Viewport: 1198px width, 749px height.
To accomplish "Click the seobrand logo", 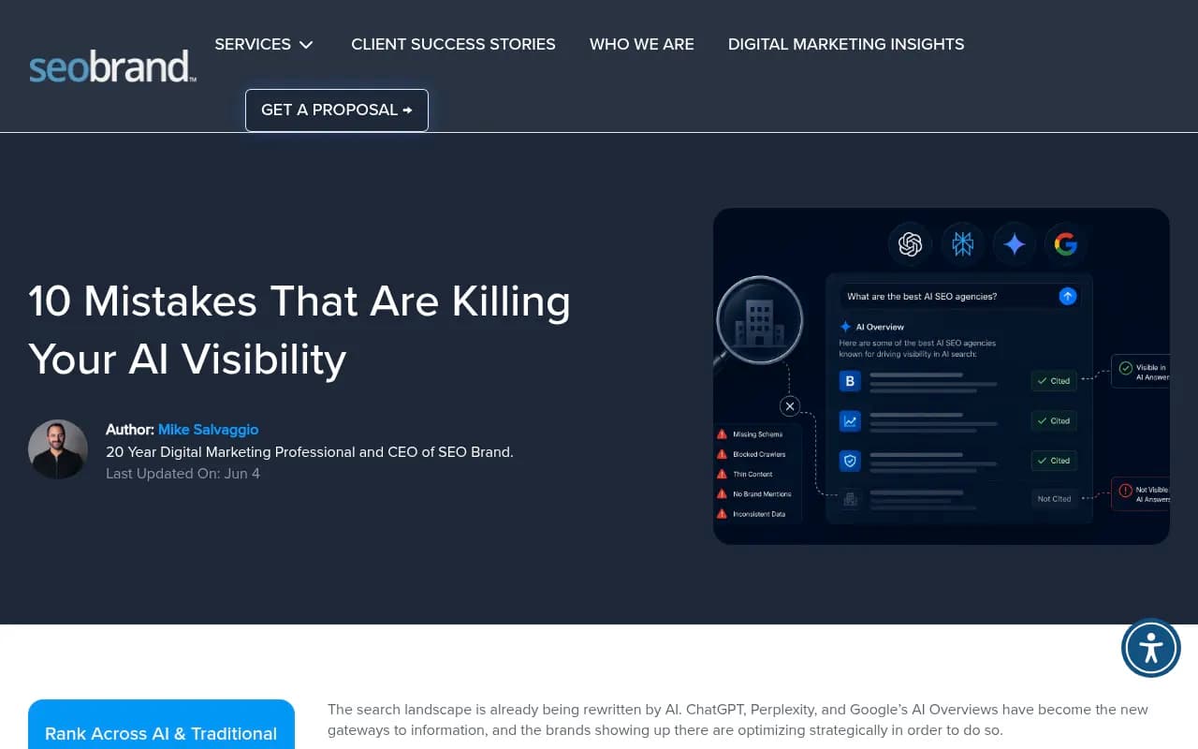I will (113, 67).
